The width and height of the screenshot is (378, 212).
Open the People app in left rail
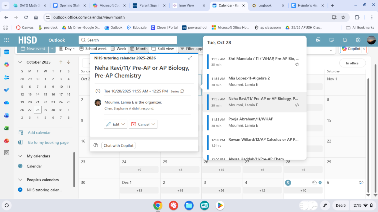[6, 77]
